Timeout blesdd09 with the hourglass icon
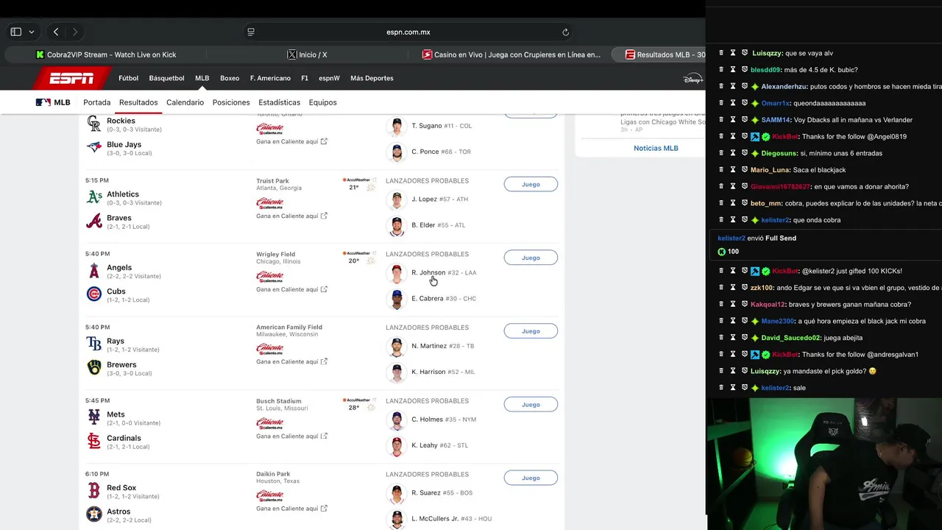This screenshot has height=530, width=942. (x=733, y=70)
